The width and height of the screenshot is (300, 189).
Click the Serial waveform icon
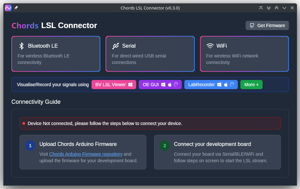[116, 46]
